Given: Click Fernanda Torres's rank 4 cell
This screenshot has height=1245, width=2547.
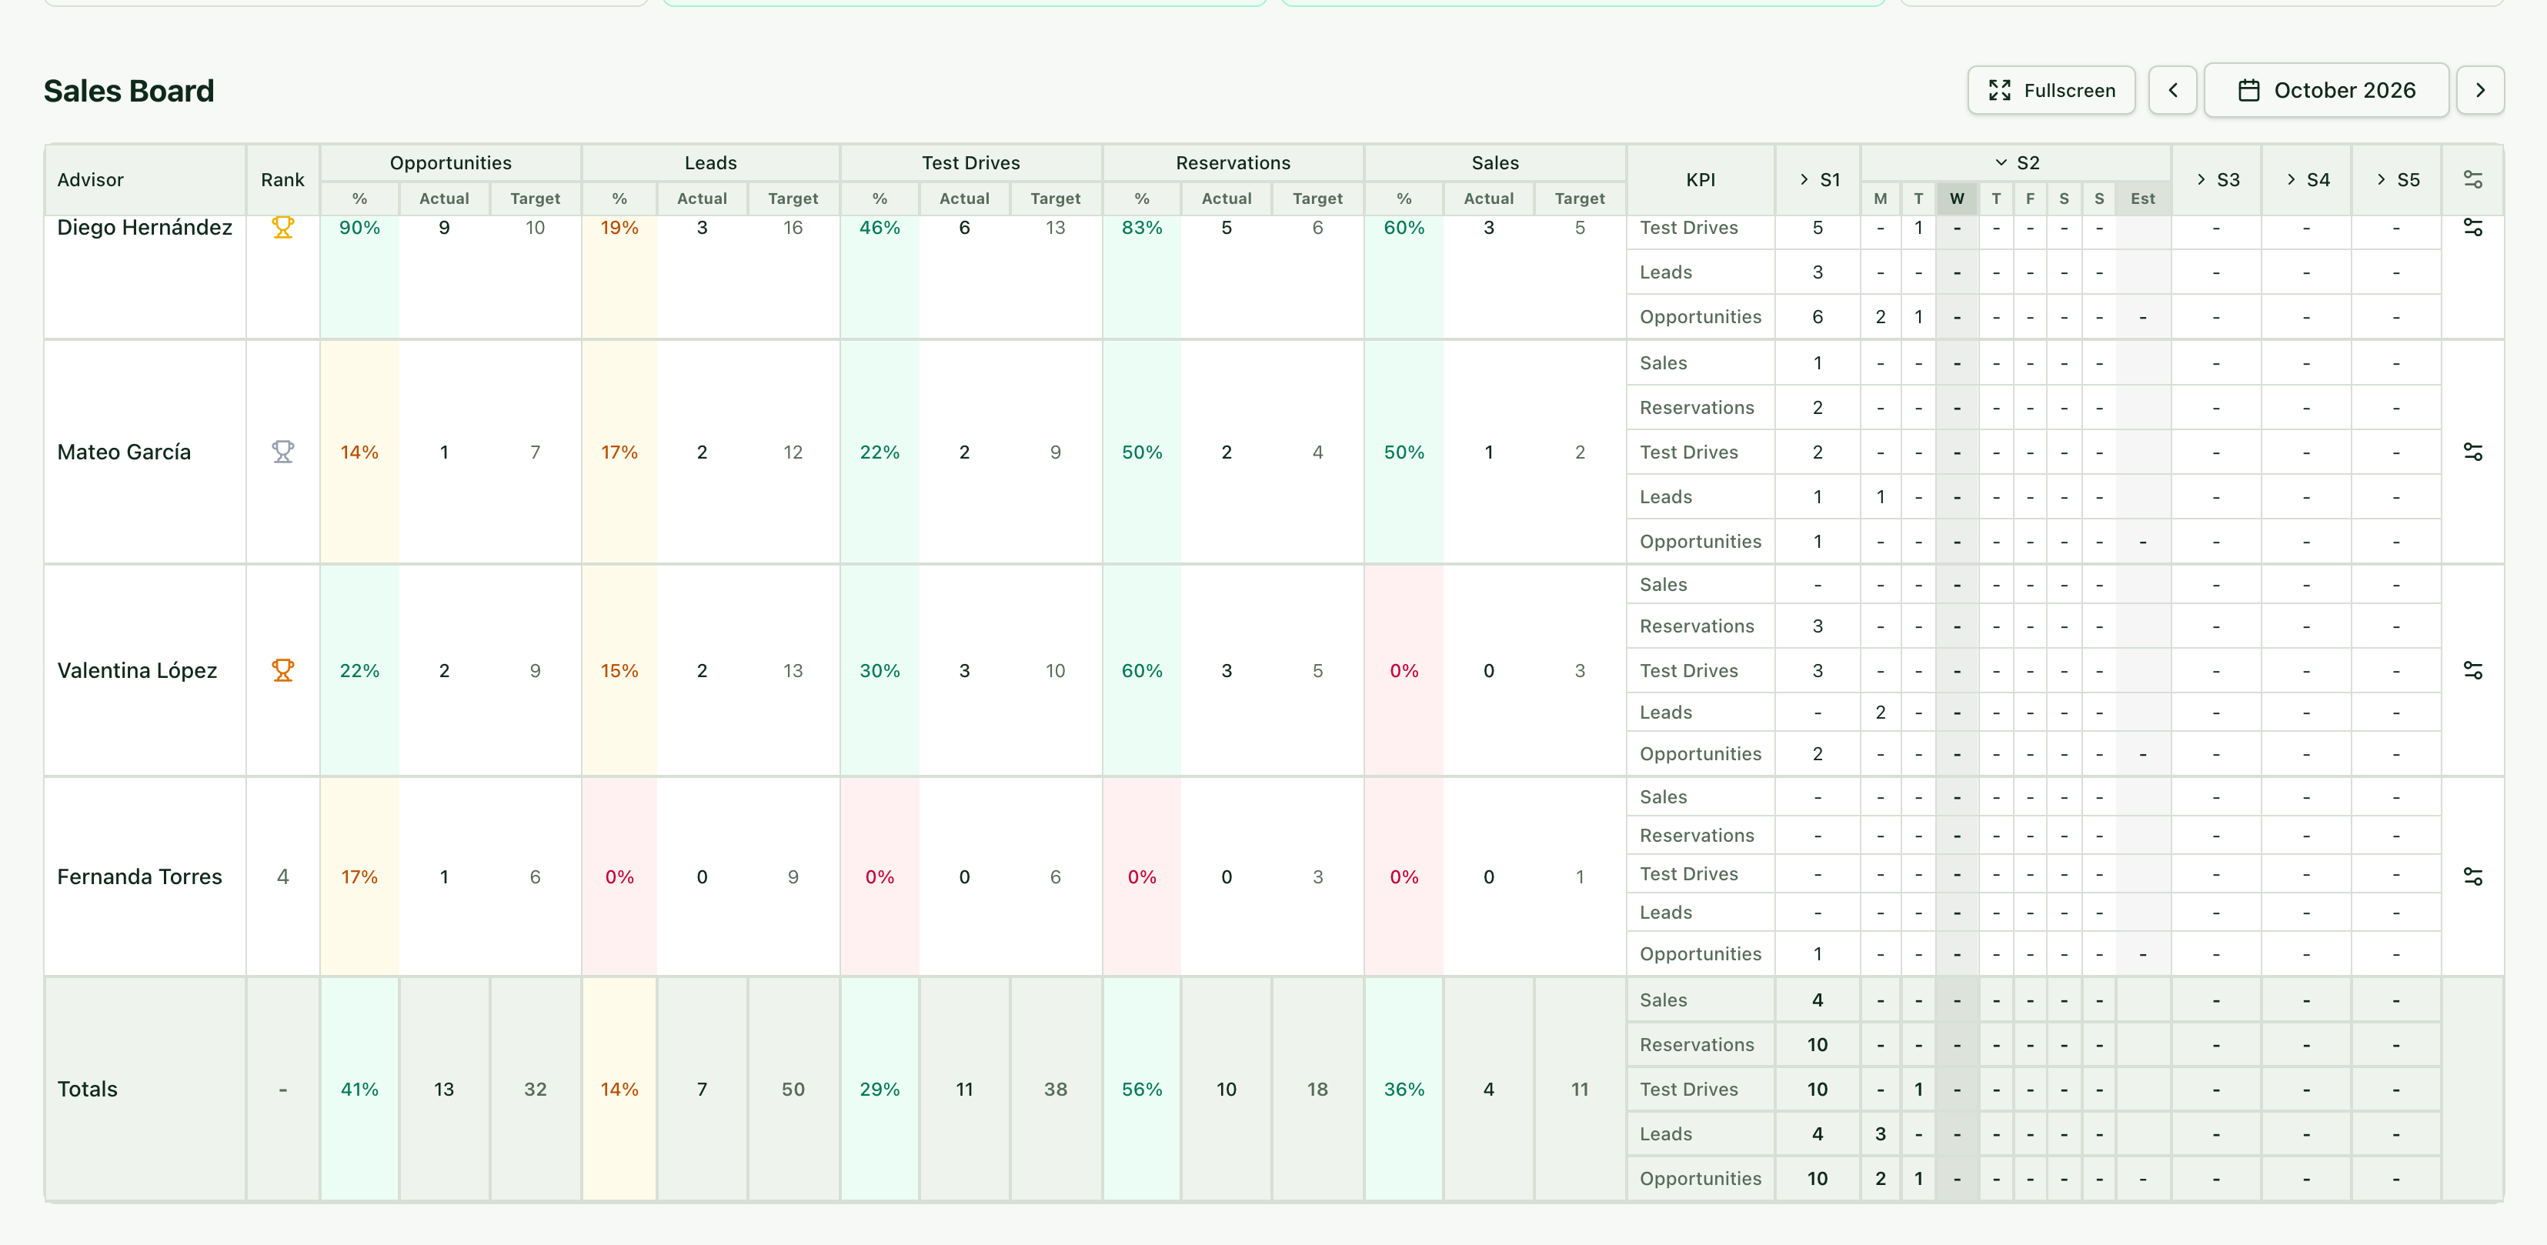Looking at the screenshot, I should pyautogui.click(x=282, y=876).
